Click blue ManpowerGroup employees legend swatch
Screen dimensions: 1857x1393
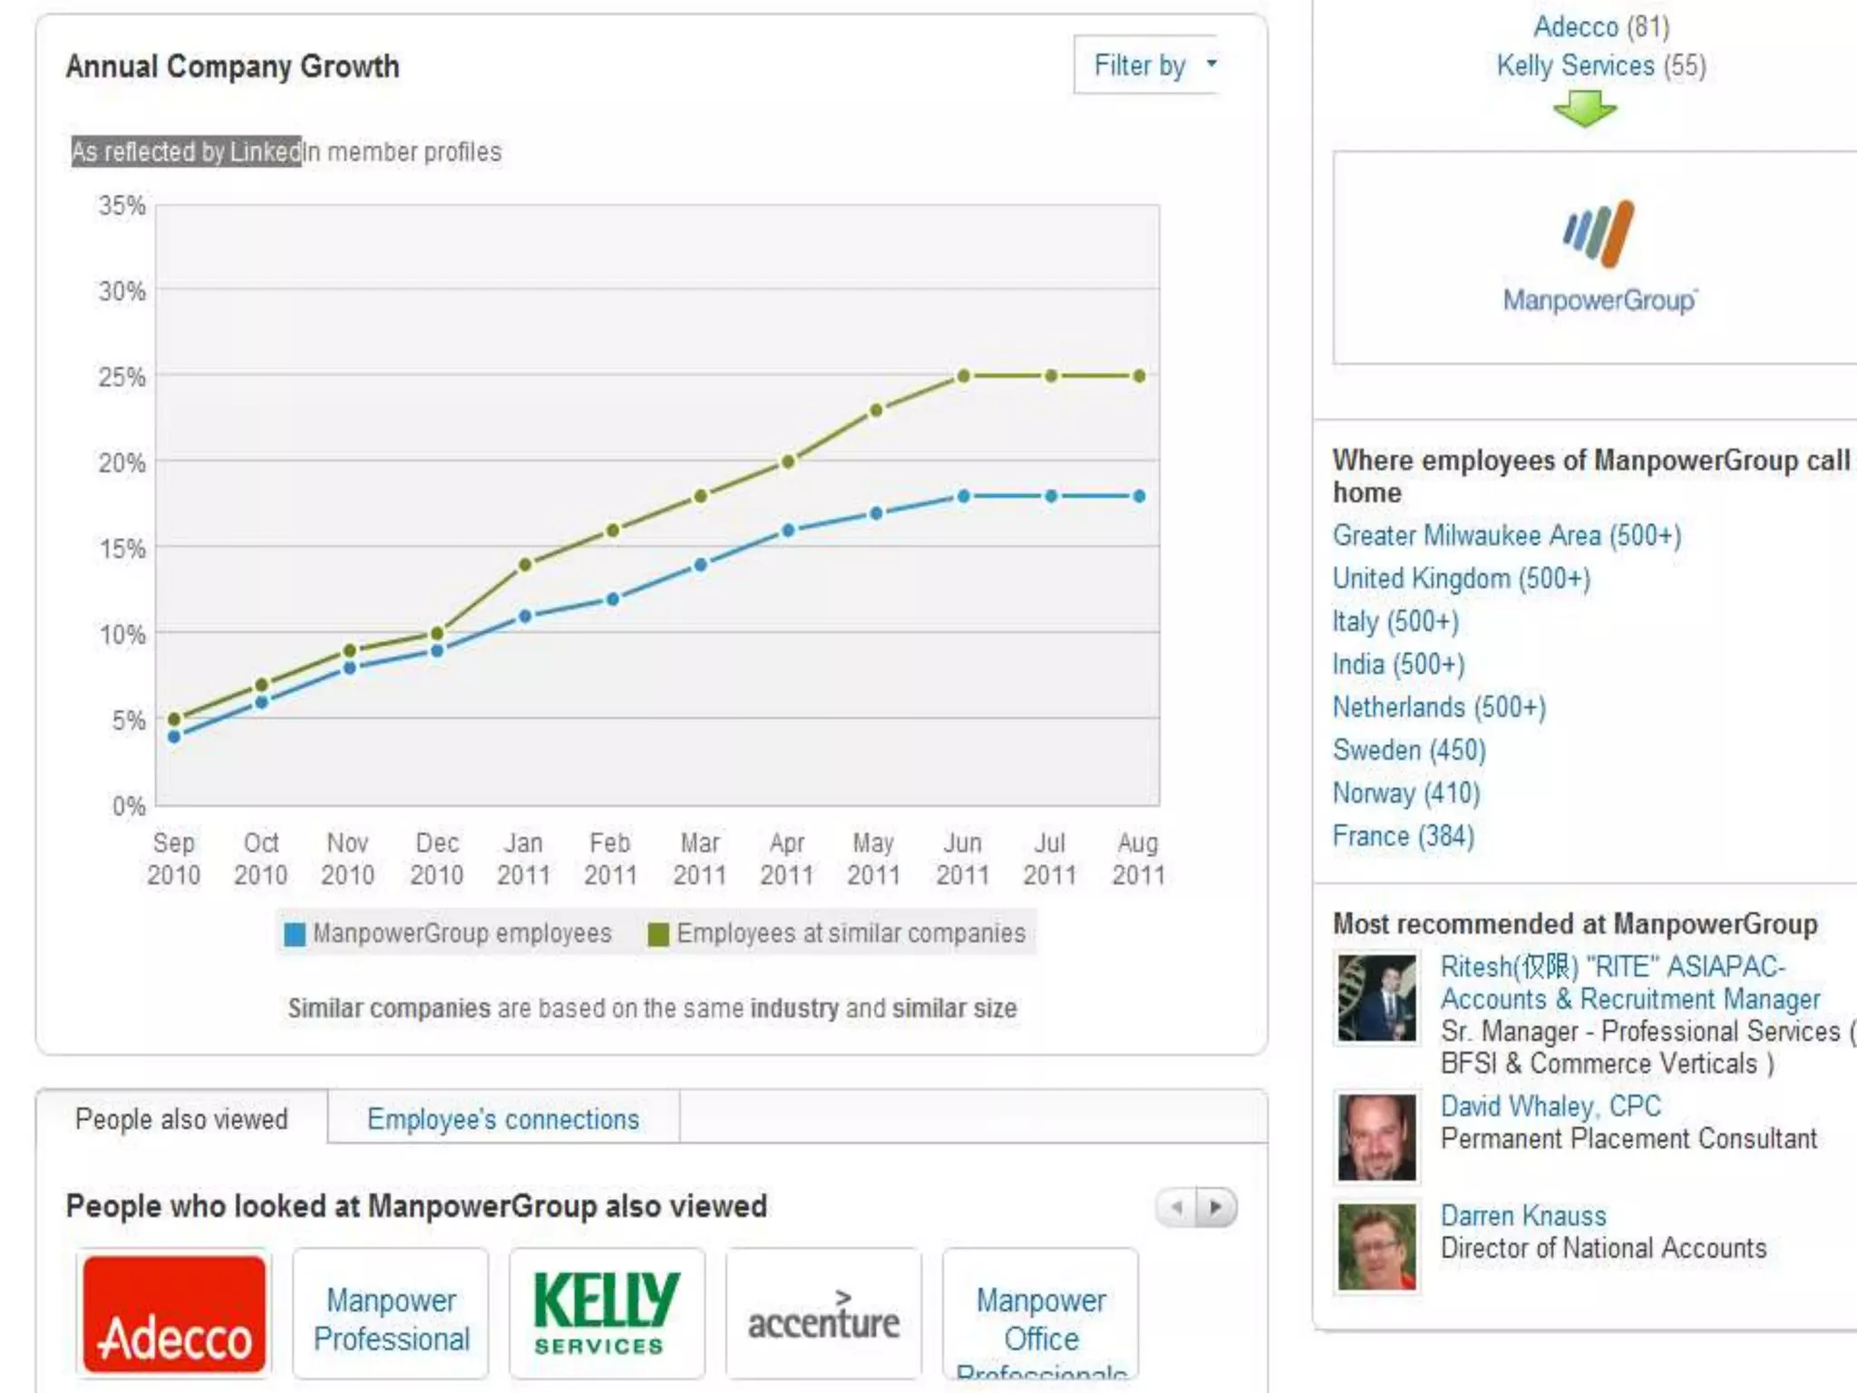point(295,934)
